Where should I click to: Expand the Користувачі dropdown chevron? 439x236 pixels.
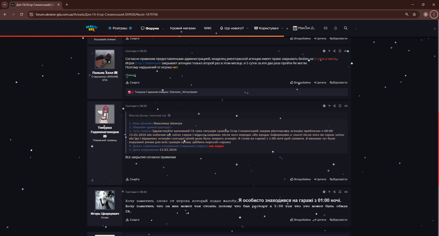click(282, 28)
